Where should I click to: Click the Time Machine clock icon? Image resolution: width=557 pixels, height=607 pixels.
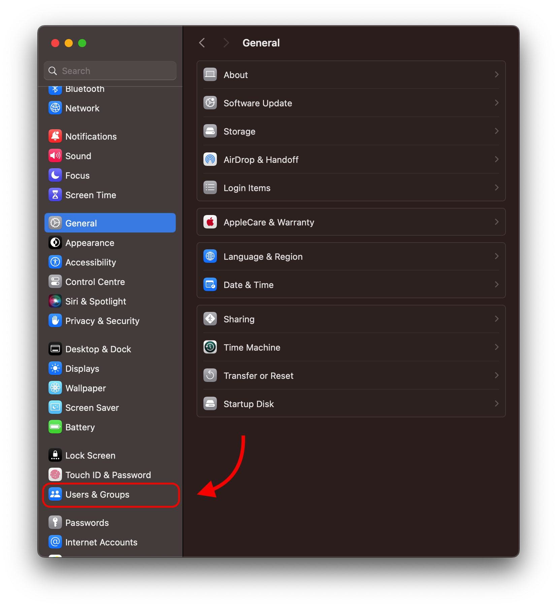click(210, 347)
